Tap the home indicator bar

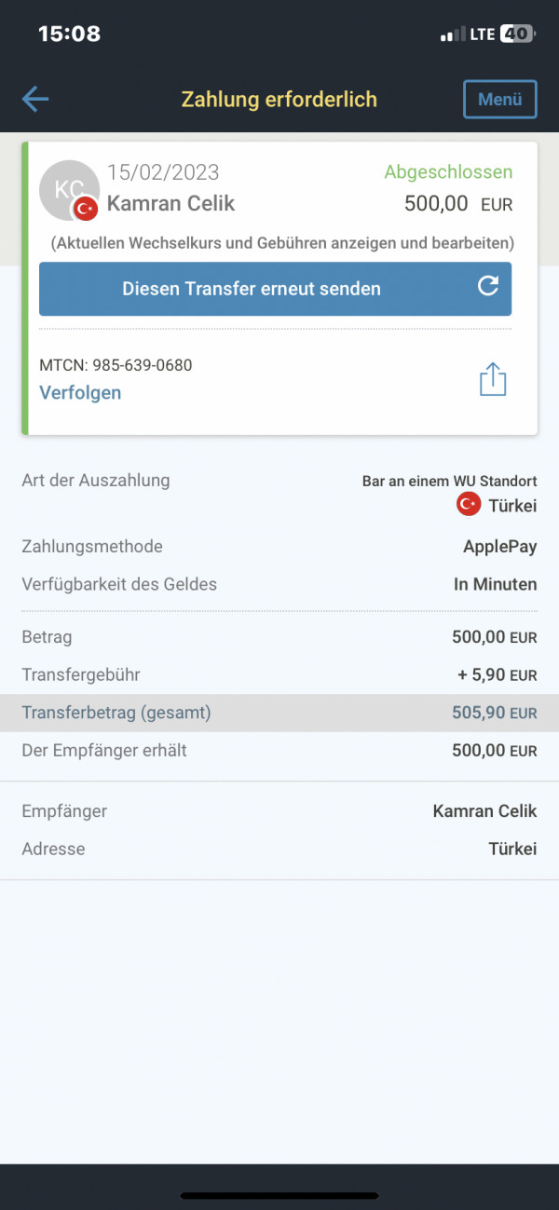tap(279, 1195)
